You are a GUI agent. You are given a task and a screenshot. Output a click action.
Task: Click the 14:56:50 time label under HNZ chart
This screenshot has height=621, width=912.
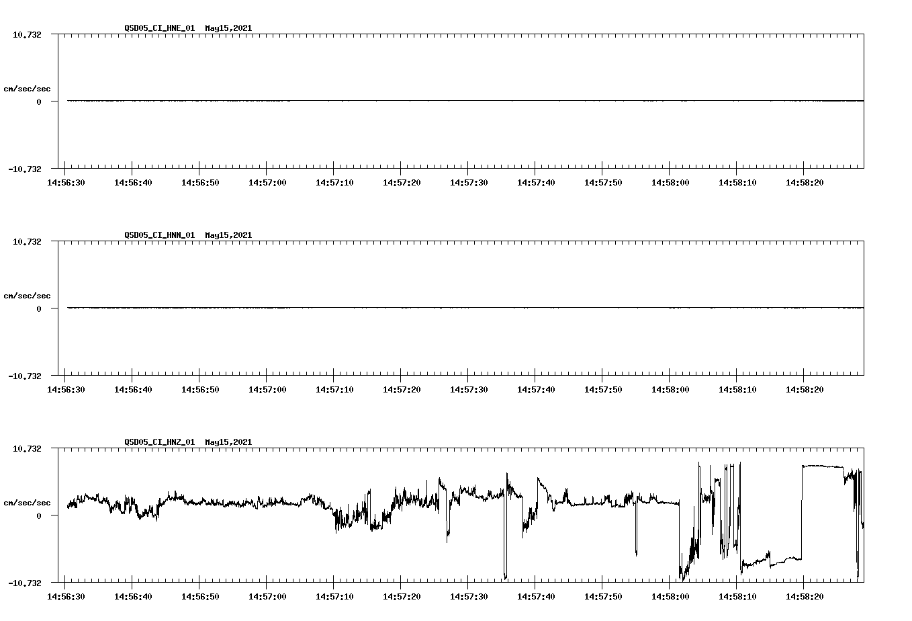click(x=199, y=596)
